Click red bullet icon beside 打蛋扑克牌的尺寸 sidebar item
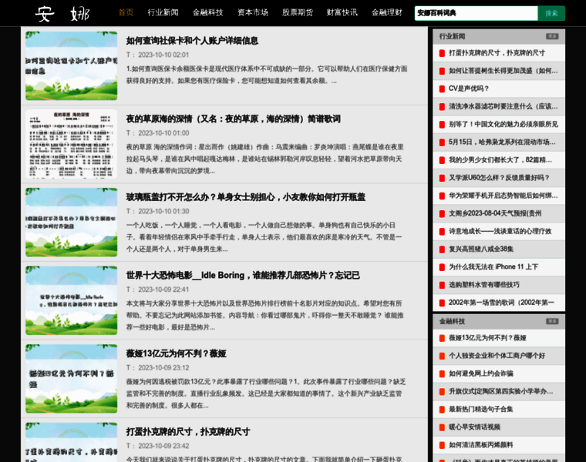This screenshot has height=462, width=586. (442, 53)
